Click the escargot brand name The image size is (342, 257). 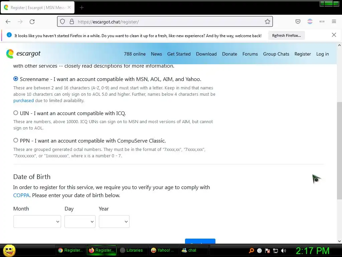(28, 54)
